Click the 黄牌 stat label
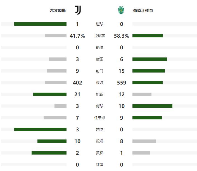This screenshot has width=197, height=171. (x=99, y=153)
